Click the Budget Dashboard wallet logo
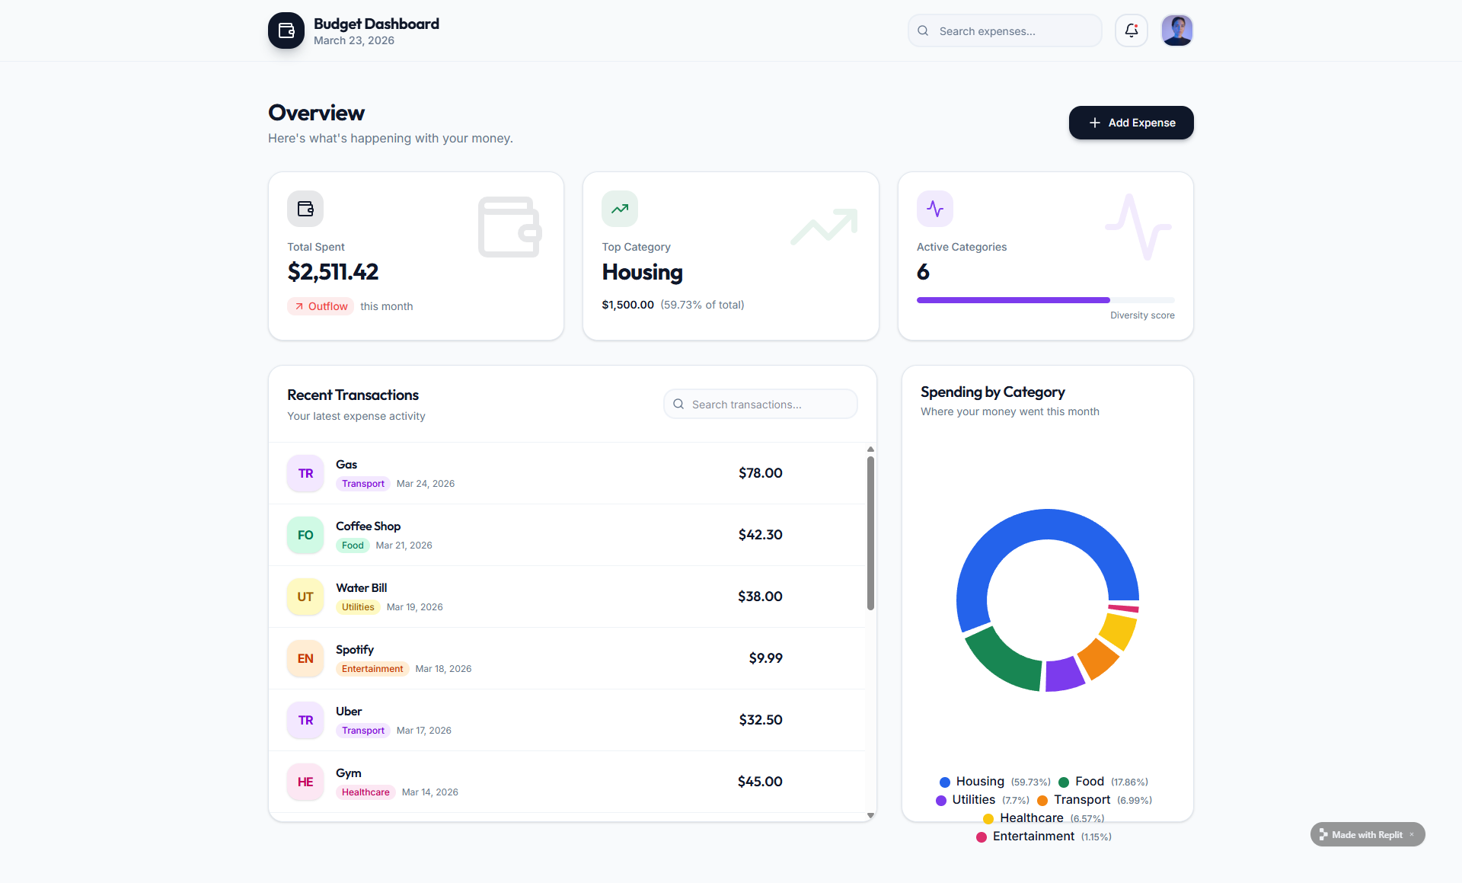This screenshot has width=1462, height=883. point(286,30)
